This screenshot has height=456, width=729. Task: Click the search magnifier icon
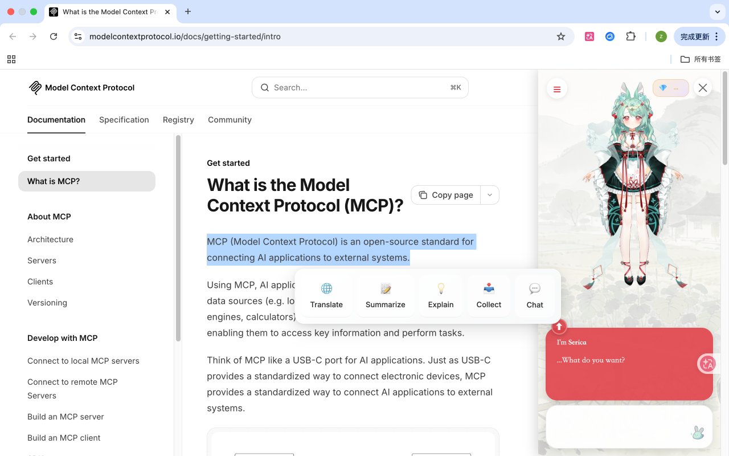pyautogui.click(x=265, y=88)
